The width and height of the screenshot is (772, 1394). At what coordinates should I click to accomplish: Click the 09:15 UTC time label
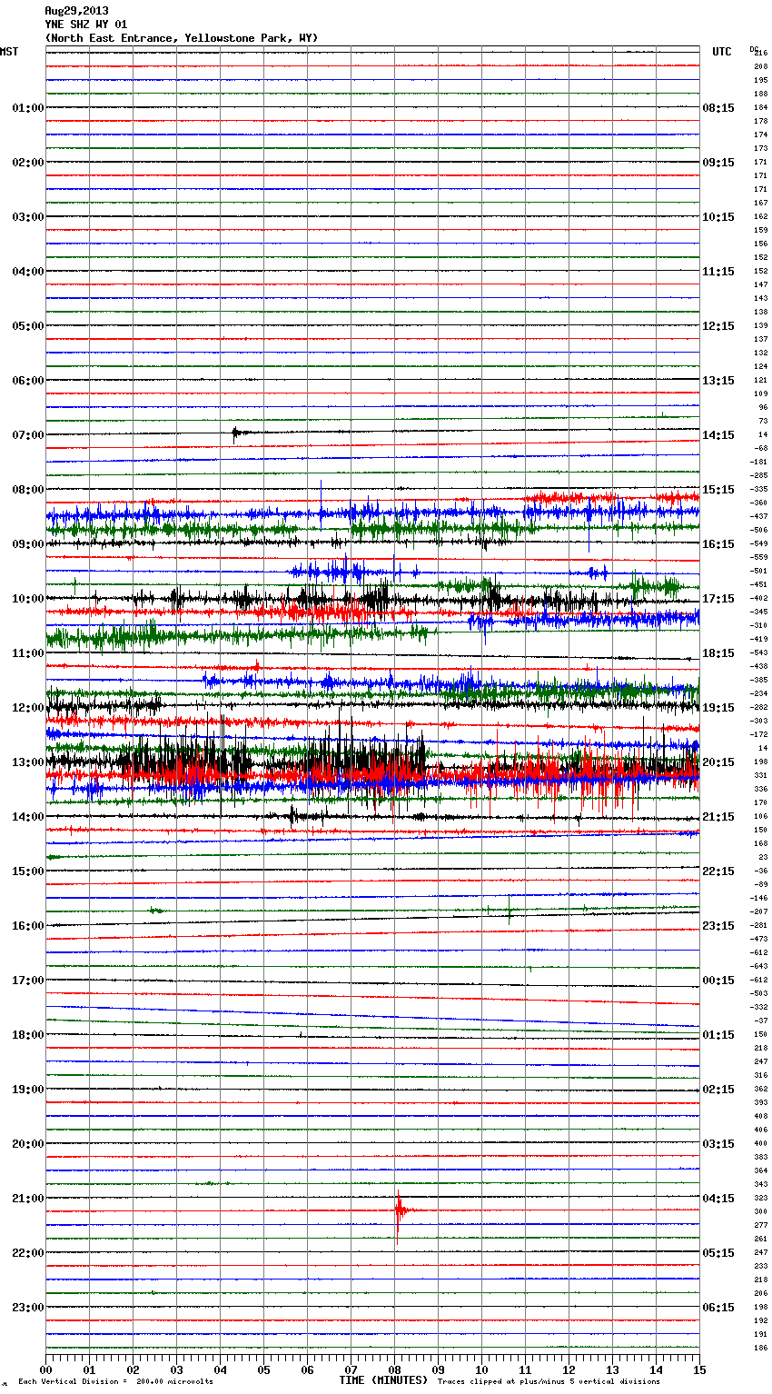point(718,163)
